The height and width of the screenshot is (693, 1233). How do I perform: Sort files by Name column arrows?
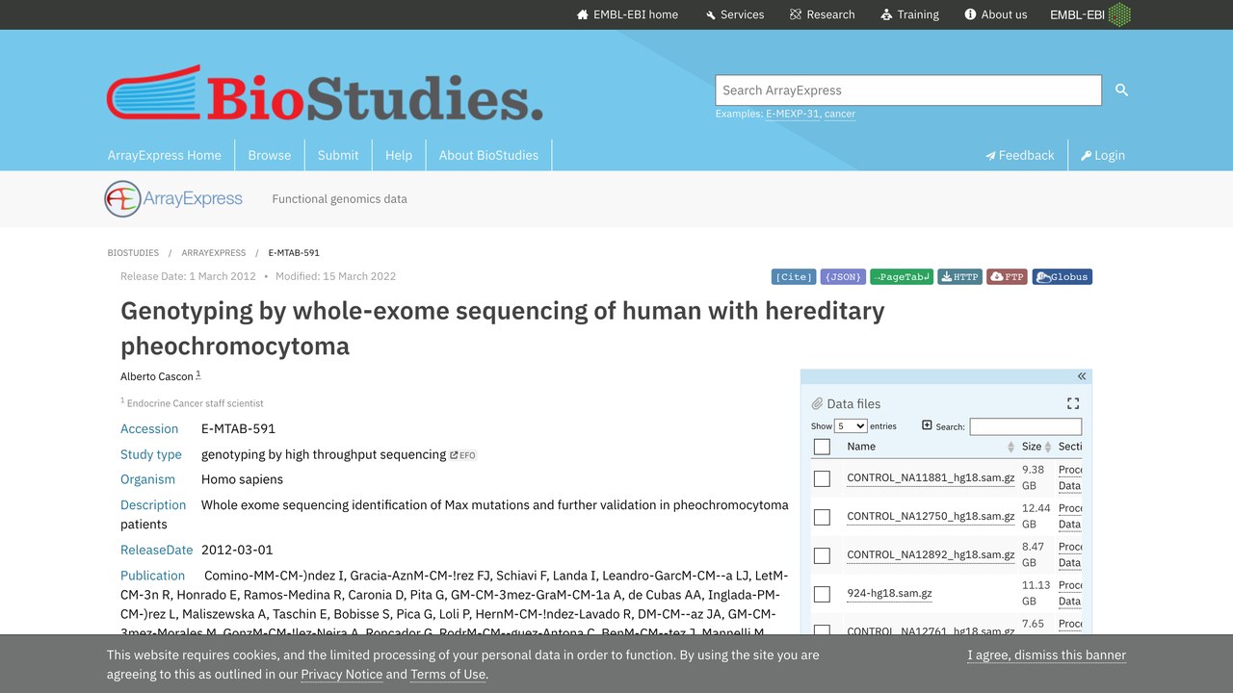click(1010, 447)
